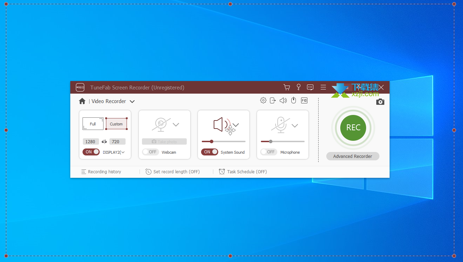
Task: Open Recording history
Action: [101, 172]
